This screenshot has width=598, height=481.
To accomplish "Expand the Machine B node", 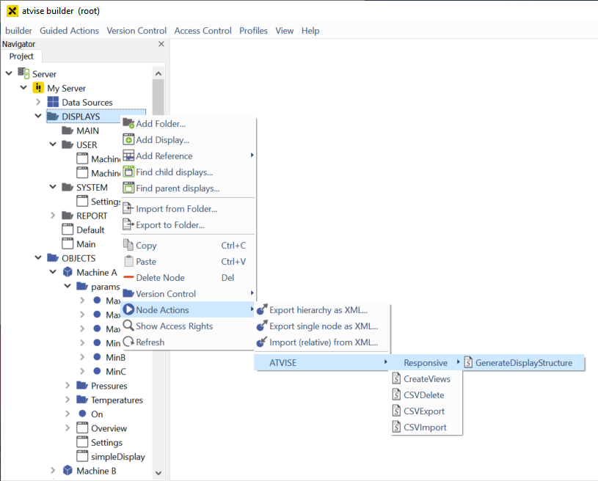I will click(53, 471).
